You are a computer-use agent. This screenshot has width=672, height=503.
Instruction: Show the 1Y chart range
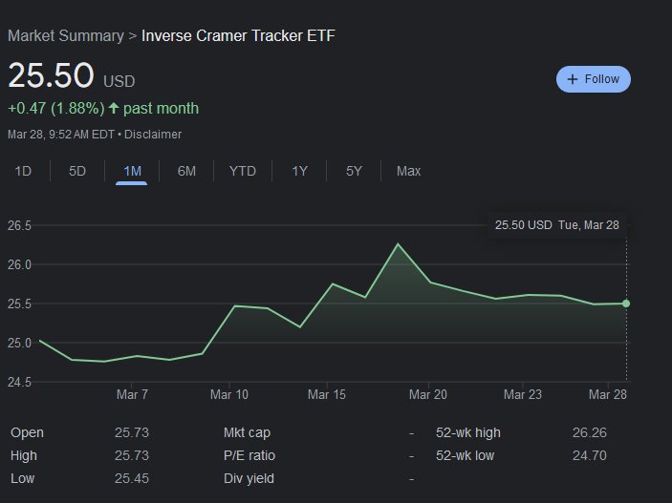[299, 171]
